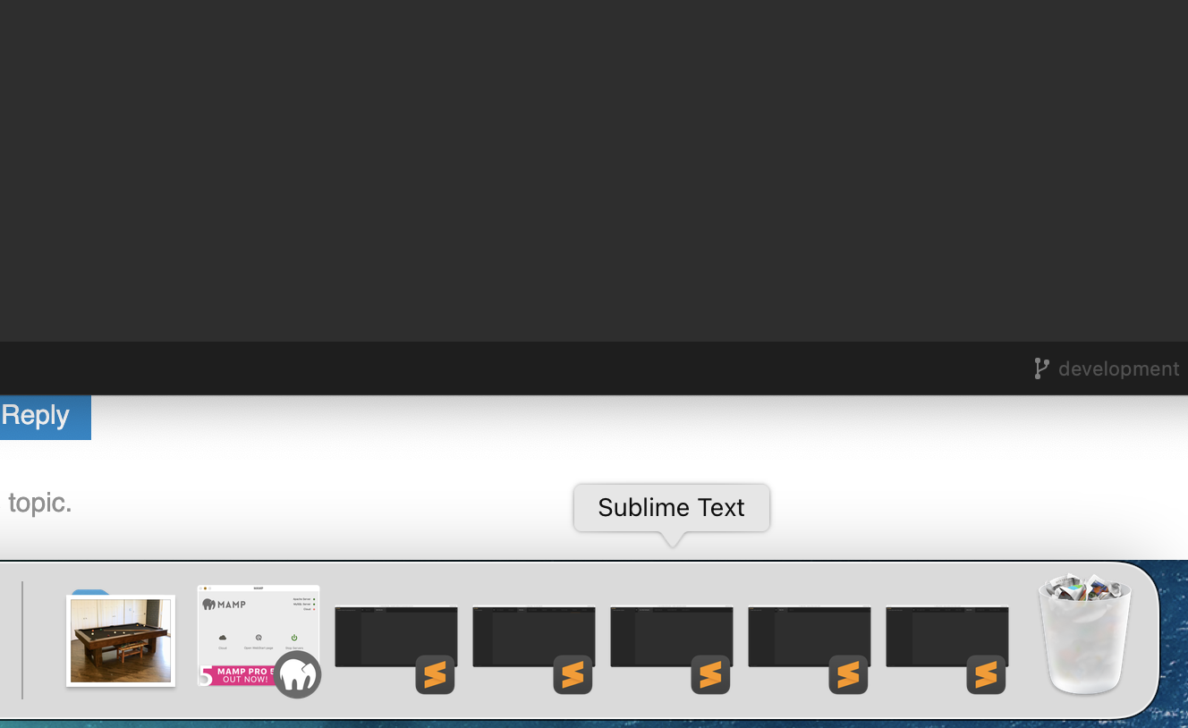Open the full Trash in the Dock
Screen dimensions: 1188x728
click(1084, 635)
